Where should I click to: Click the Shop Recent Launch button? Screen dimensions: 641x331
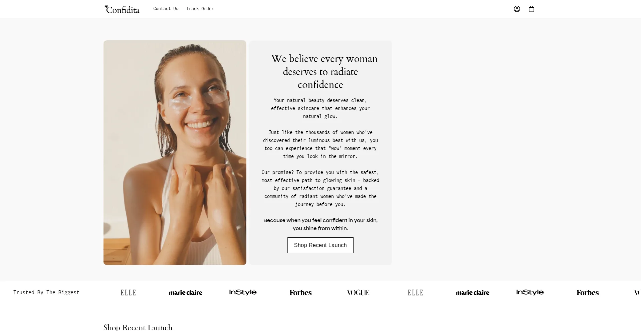pyautogui.click(x=320, y=245)
